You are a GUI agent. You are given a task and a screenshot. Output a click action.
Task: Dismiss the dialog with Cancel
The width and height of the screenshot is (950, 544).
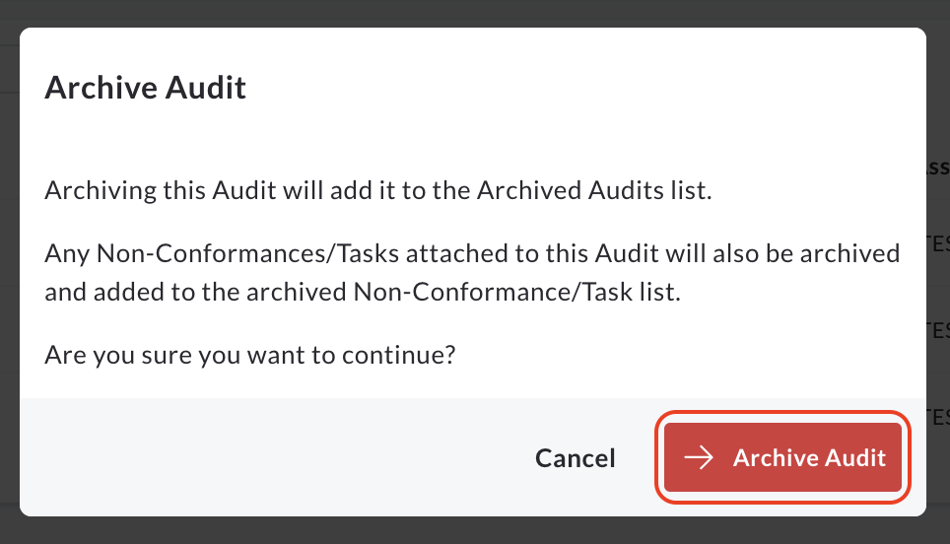pos(575,458)
